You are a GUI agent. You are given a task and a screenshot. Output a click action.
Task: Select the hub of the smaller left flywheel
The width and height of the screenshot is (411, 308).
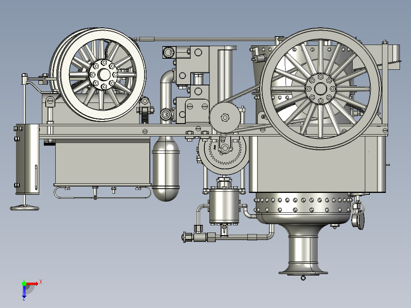104,75
